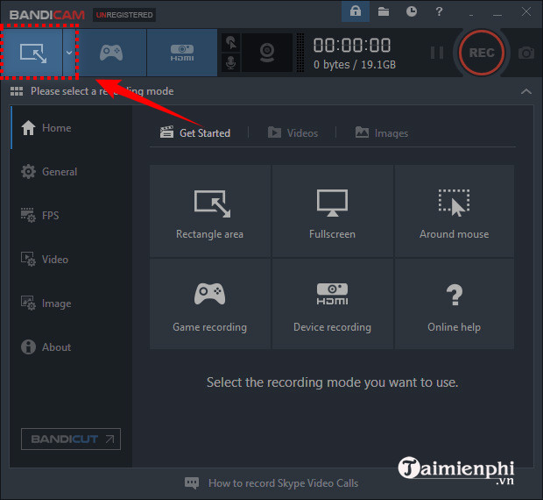Choose the Rectangle area tile
The height and width of the screenshot is (500, 543).
pos(210,211)
